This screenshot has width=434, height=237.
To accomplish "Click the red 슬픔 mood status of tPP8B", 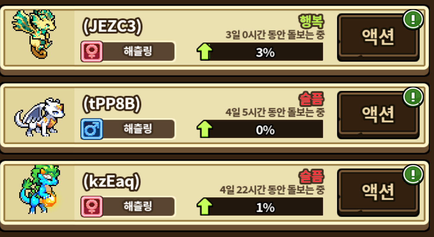I will (311, 100).
